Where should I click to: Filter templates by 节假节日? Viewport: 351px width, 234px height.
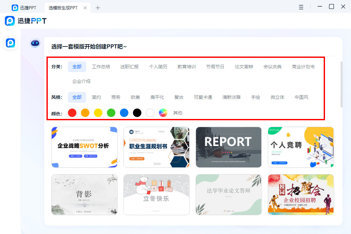click(215, 67)
